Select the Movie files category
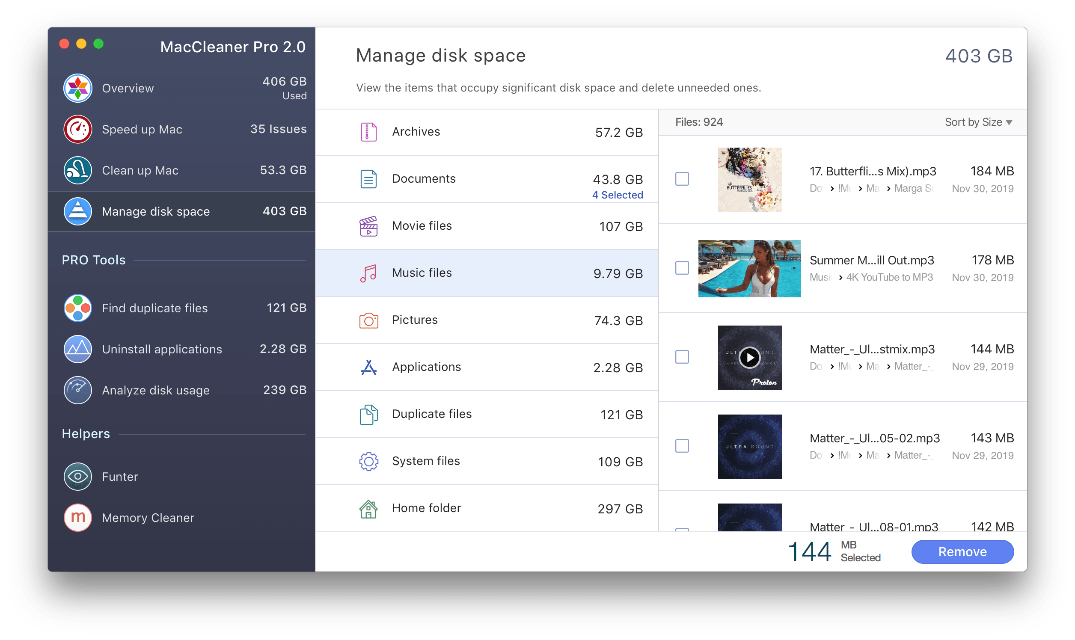This screenshot has height=640, width=1075. point(487,226)
